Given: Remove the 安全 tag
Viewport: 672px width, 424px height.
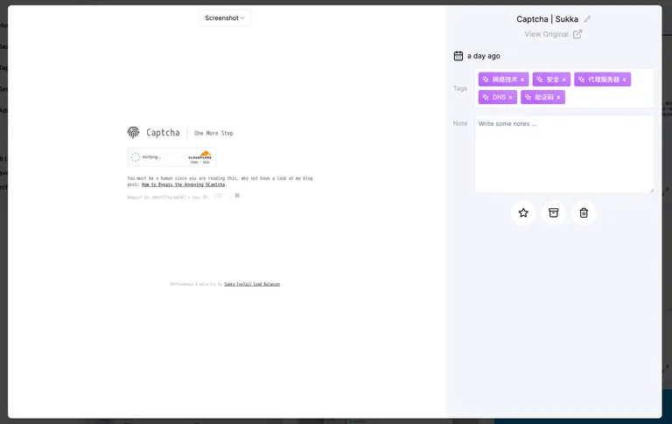Looking at the screenshot, I should coord(564,80).
